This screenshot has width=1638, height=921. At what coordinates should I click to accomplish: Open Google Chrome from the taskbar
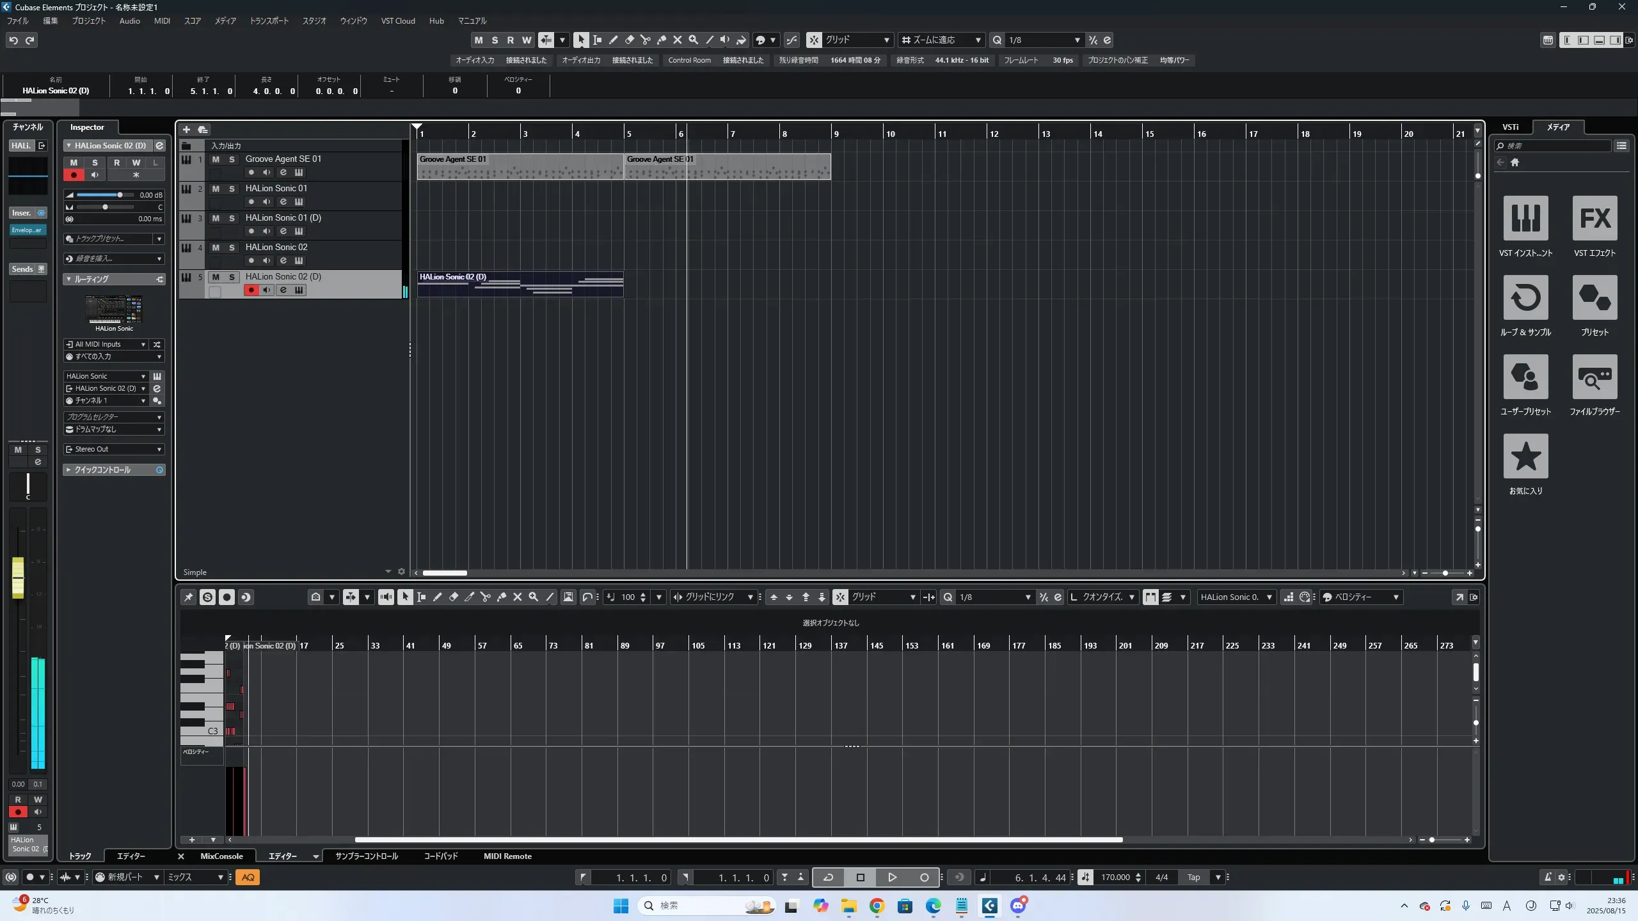(877, 906)
